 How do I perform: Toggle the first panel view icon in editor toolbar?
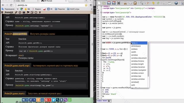click(x=165, y=3)
